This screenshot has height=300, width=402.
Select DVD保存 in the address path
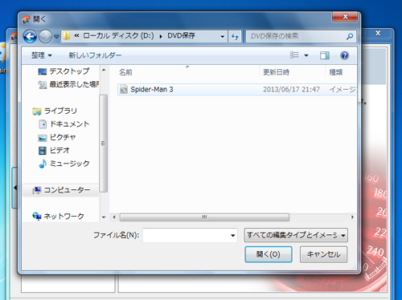pyautogui.click(x=181, y=35)
